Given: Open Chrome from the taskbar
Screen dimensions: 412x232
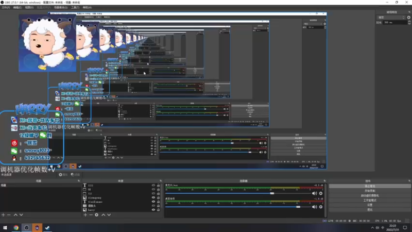Looking at the screenshot, I should 16,228.
